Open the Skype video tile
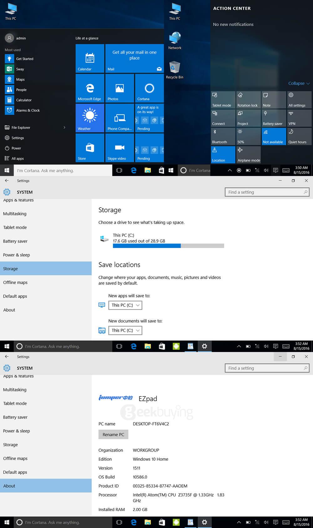 point(120,148)
